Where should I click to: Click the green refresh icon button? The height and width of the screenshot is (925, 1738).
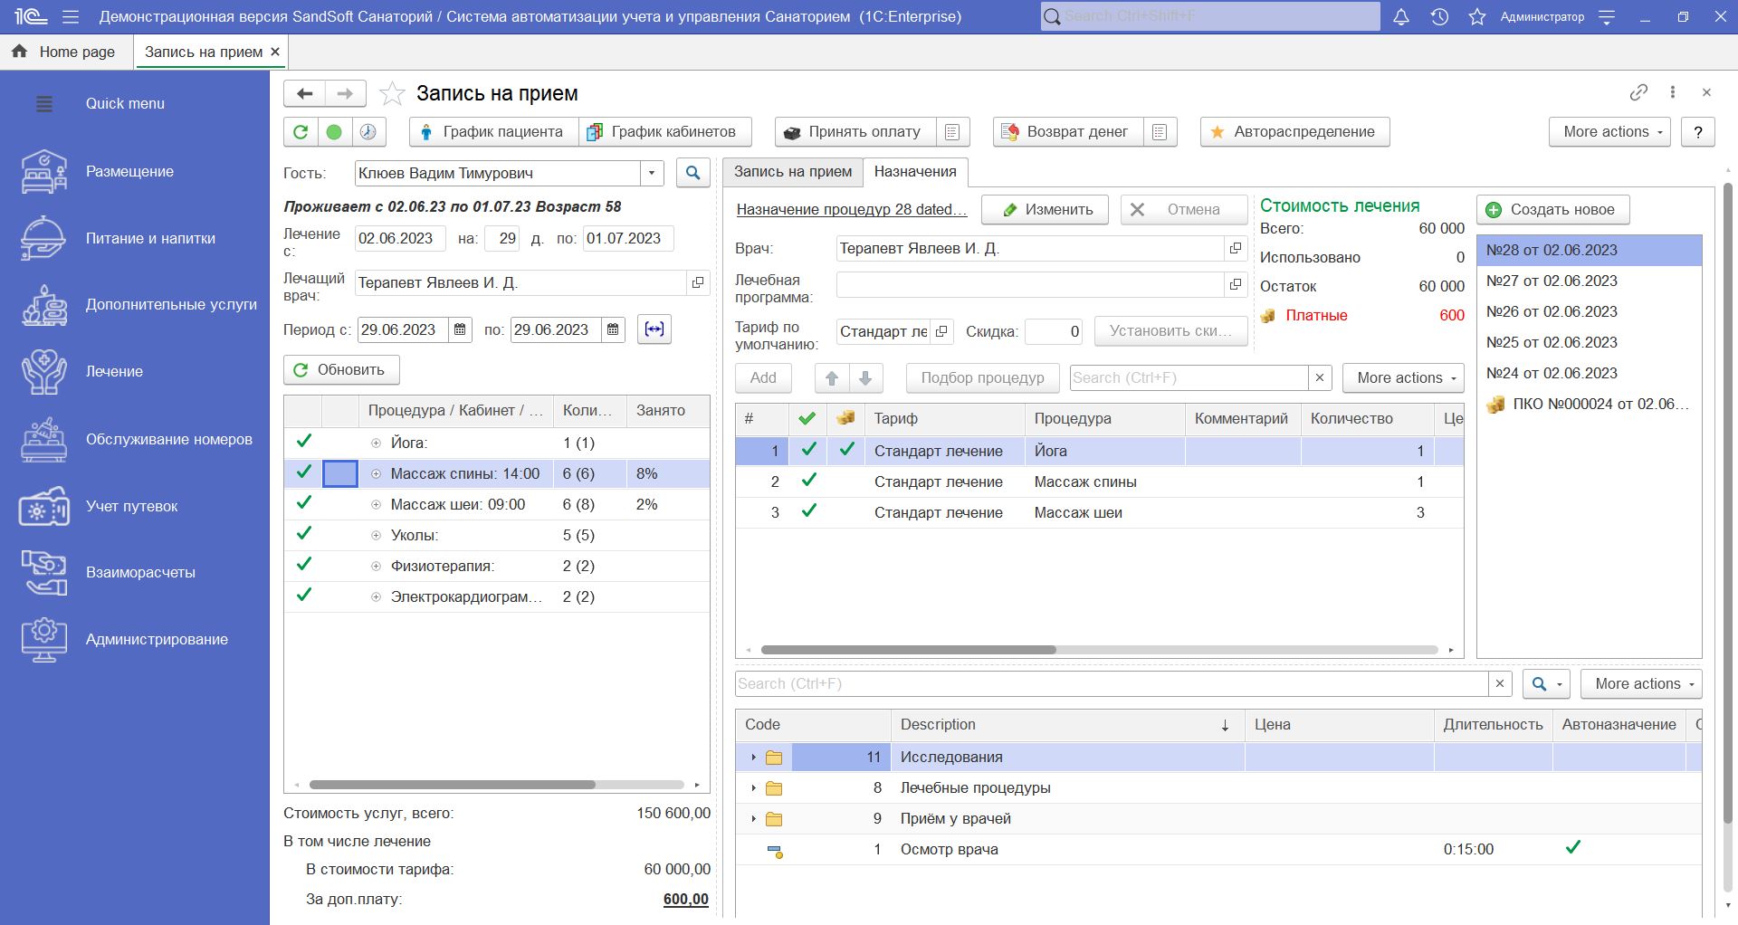tap(301, 132)
